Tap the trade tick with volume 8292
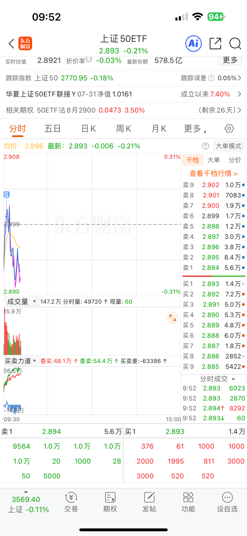 pyautogui.click(x=214, y=408)
